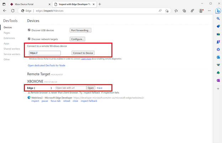Select Apps in the DevTools sidebar
Screen dimensions: 222x143
(6, 44)
